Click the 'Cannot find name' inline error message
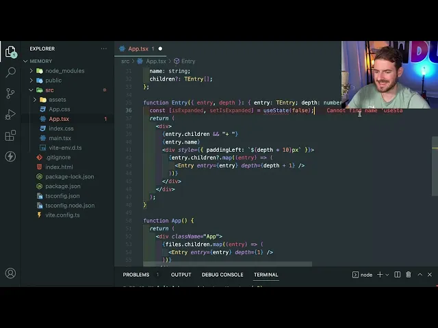438x328 pixels. (x=365, y=111)
